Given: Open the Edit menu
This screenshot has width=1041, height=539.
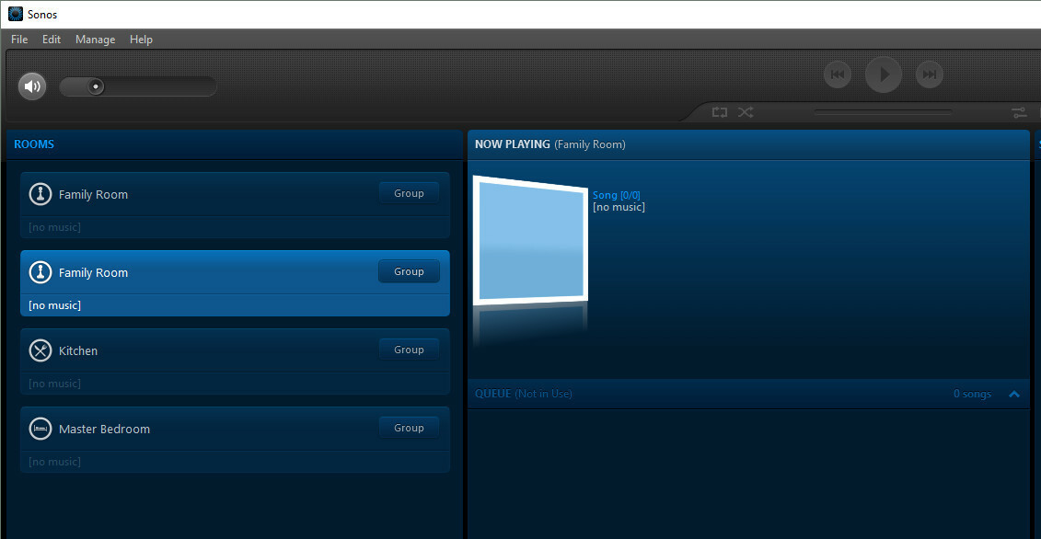Looking at the screenshot, I should 52,40.
